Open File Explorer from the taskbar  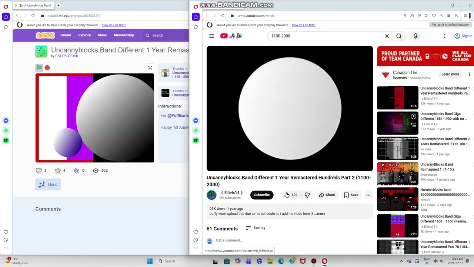[270, 261]
